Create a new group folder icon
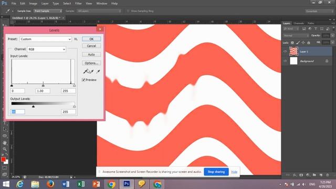 314,175
